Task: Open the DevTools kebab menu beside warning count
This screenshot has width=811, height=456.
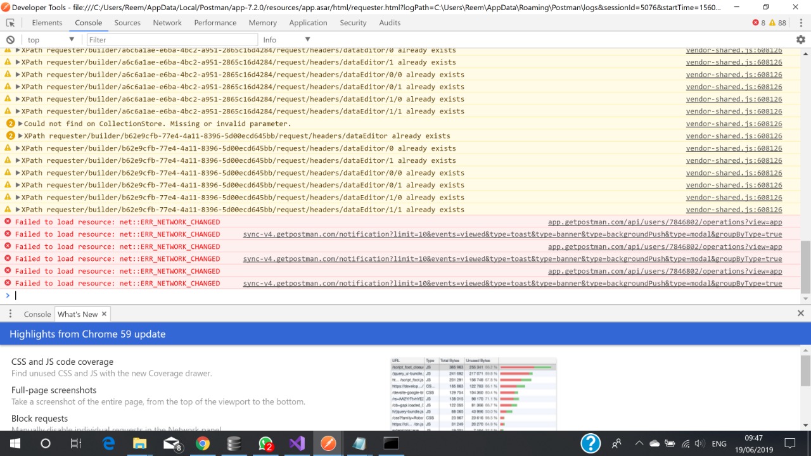Action: point(801,23)
